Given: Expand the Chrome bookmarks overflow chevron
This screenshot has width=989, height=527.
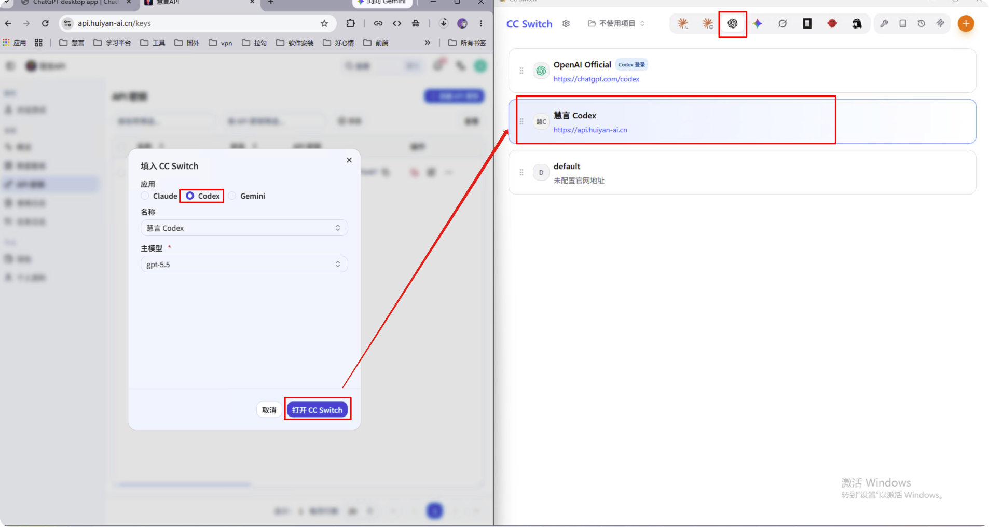Looking at the screenshot, I should coord(428,43).
